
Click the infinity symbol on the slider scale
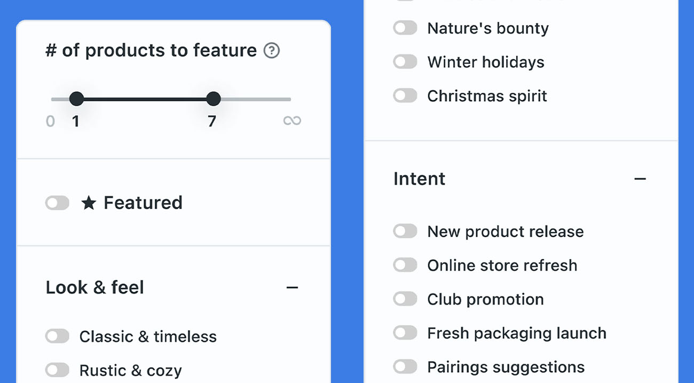tap(291, 121)
